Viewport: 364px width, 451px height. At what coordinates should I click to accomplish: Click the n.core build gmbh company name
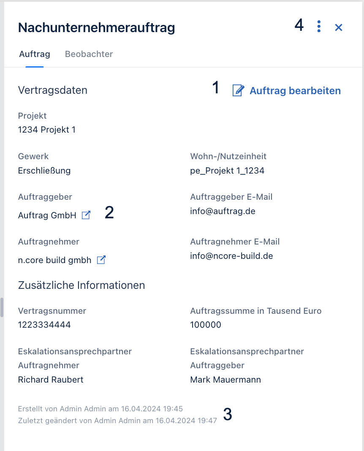(54, 260)
